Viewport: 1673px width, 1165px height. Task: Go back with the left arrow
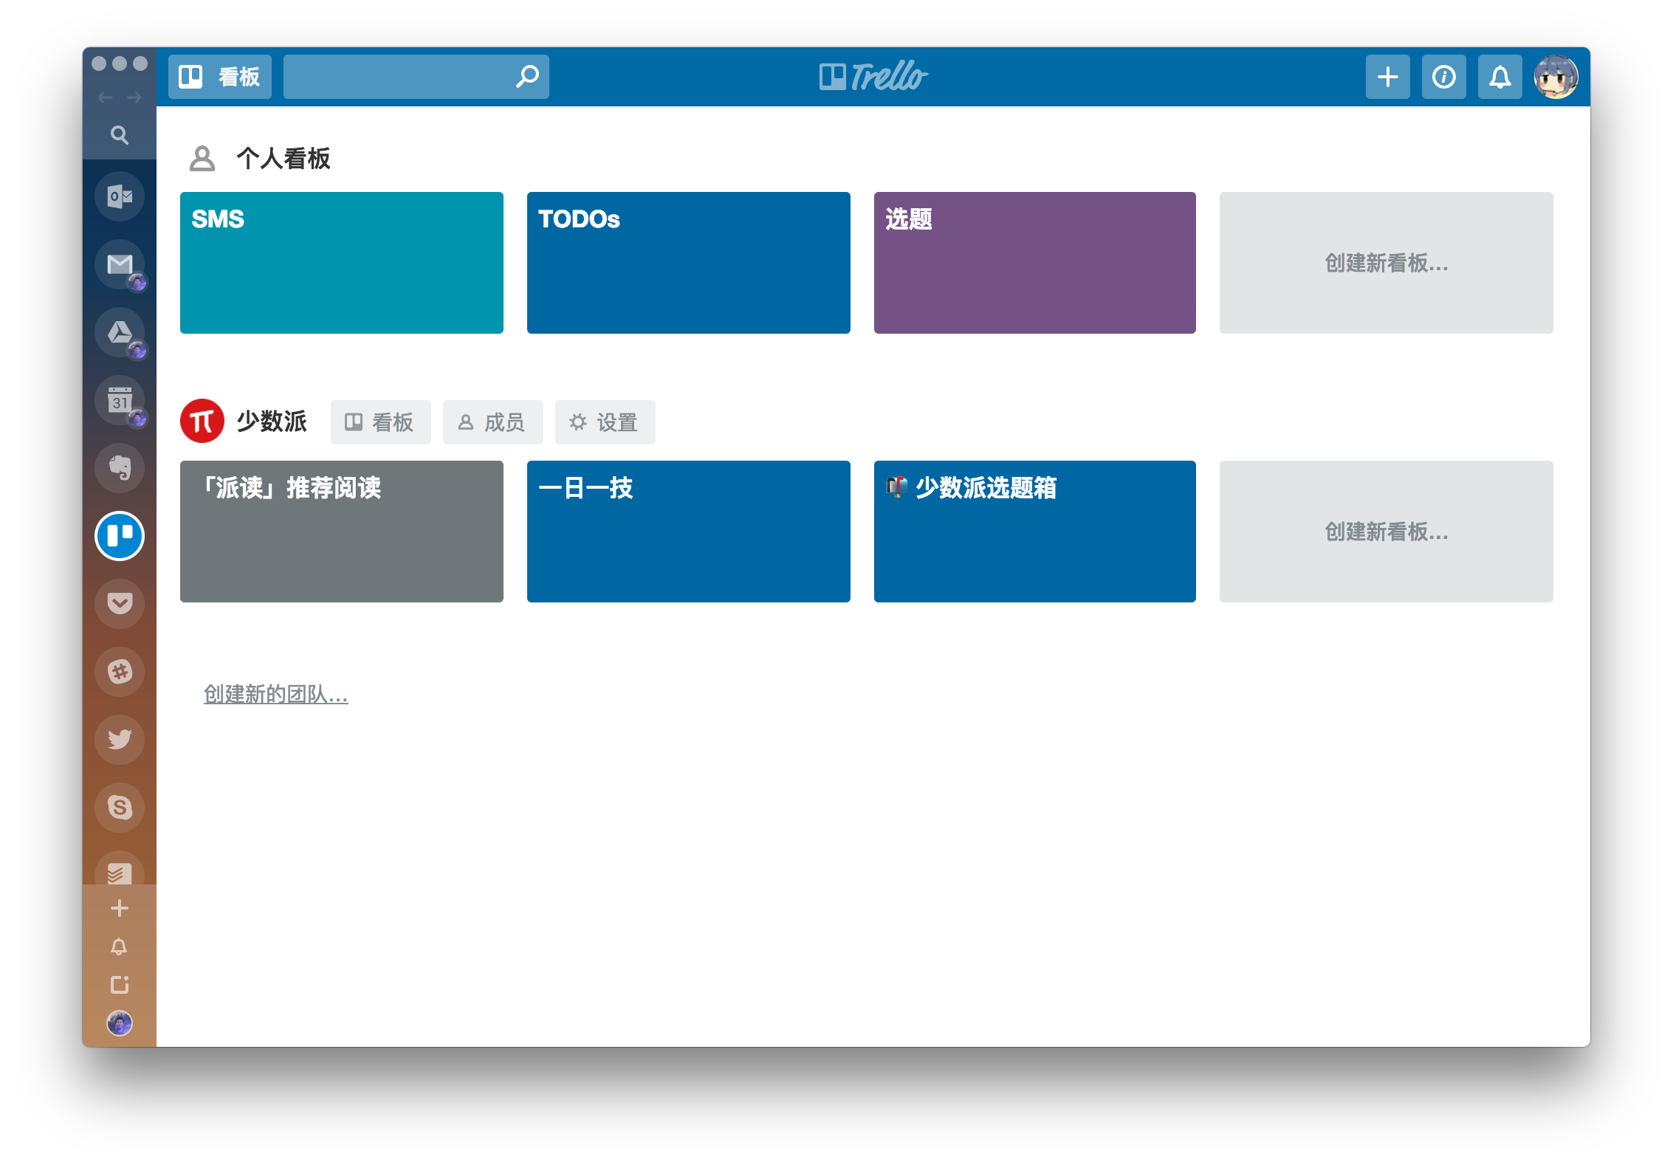[x=106, y=97]
